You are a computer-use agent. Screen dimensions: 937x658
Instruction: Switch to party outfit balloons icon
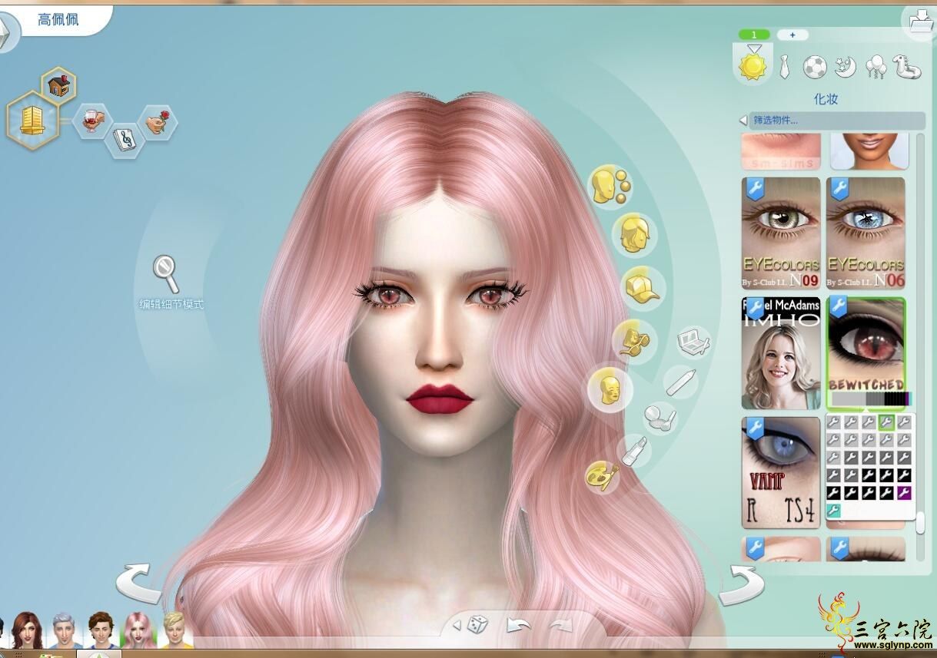coord(876,68)
